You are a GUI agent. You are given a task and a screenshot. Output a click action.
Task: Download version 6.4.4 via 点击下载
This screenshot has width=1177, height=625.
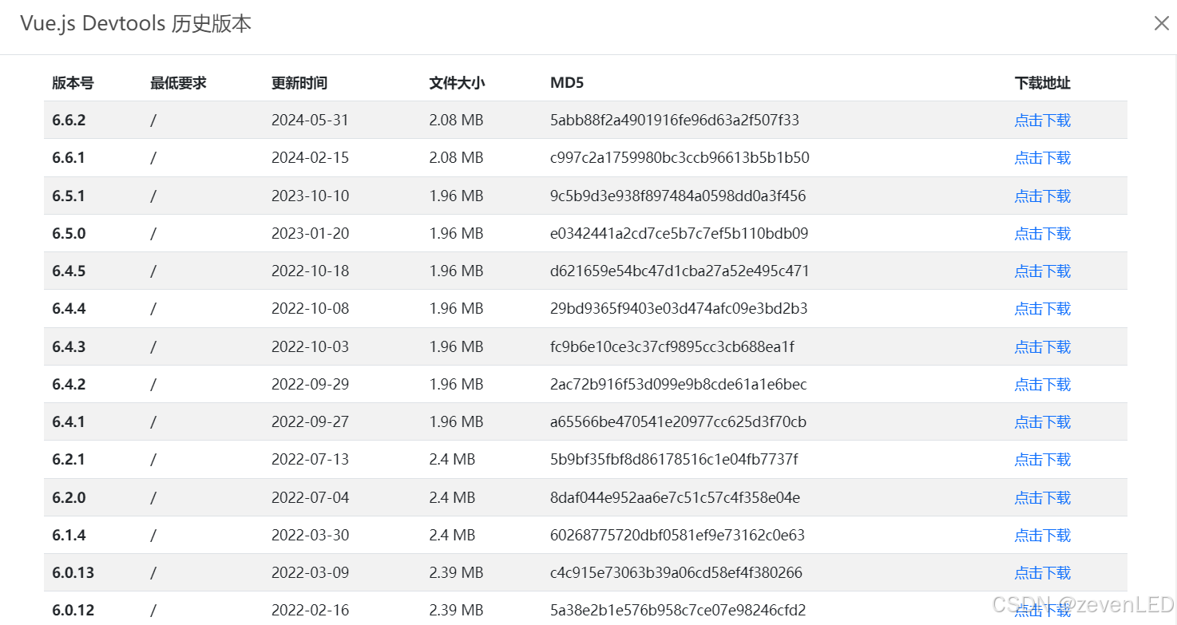(1042, 309)
